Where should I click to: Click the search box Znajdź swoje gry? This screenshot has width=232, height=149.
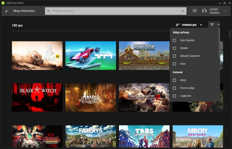tap(115, 11)
